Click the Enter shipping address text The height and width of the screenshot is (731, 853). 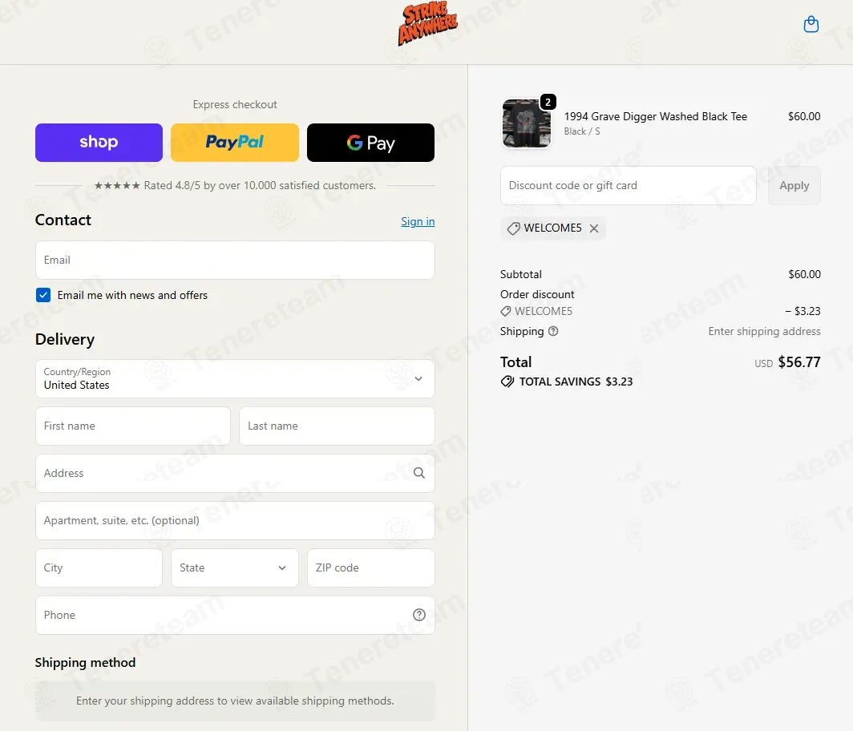click(764, 331)
